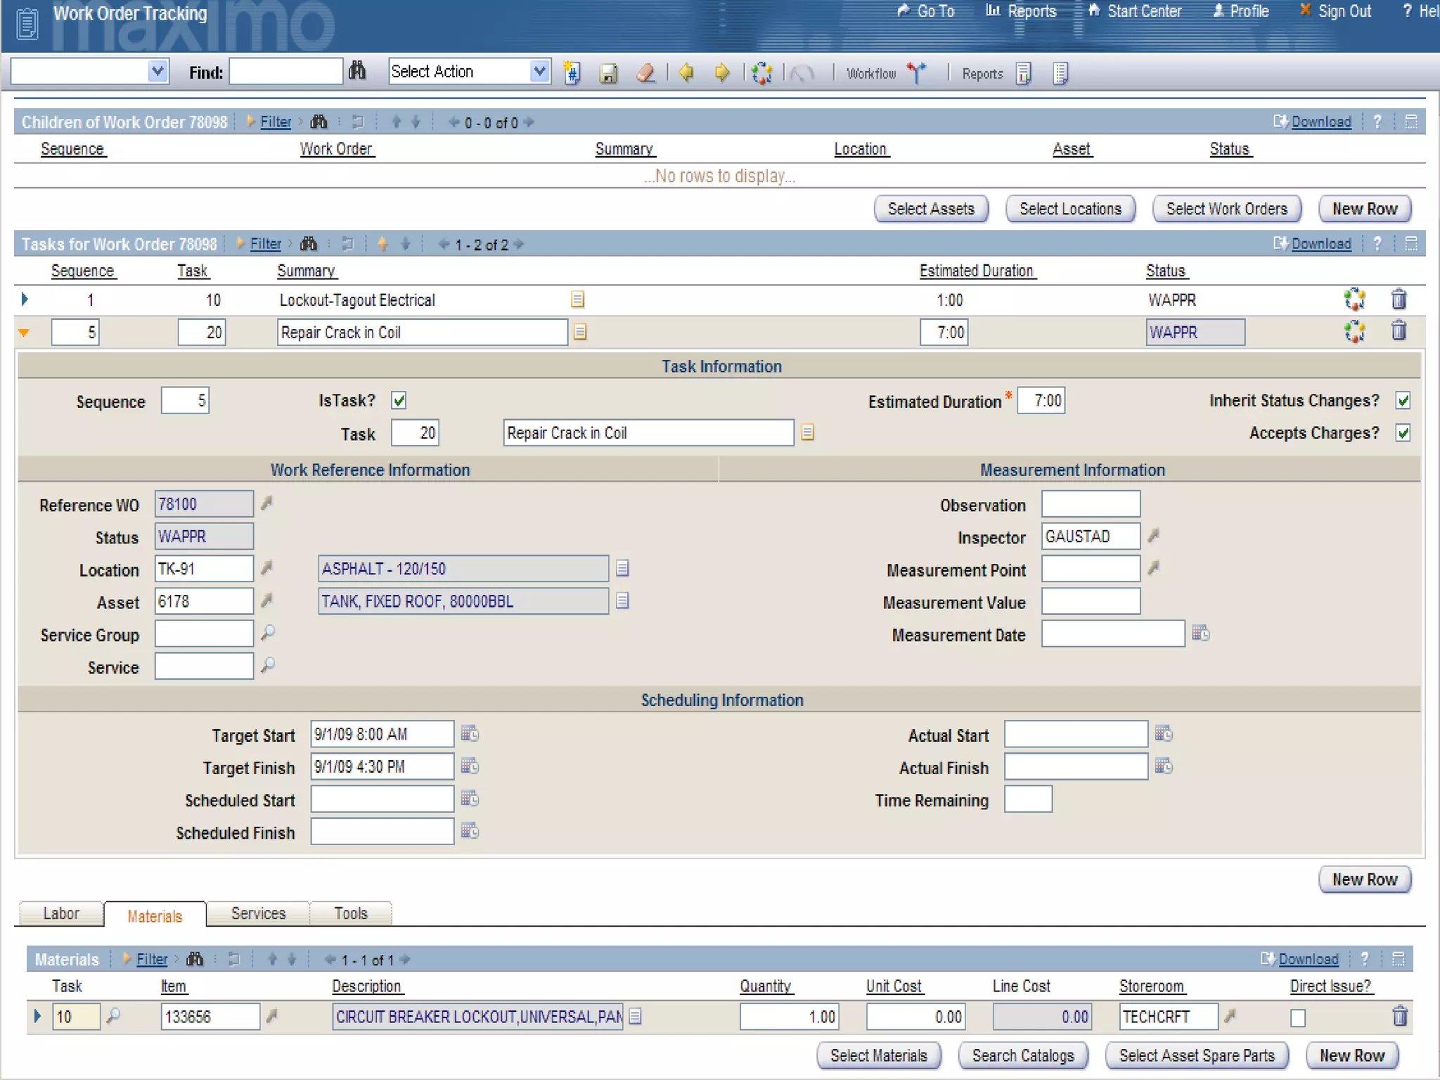The height and width of the screenshot is (1080, 1440).
Task: Click Download link in Tasks table
Action: click(1320, 244)
